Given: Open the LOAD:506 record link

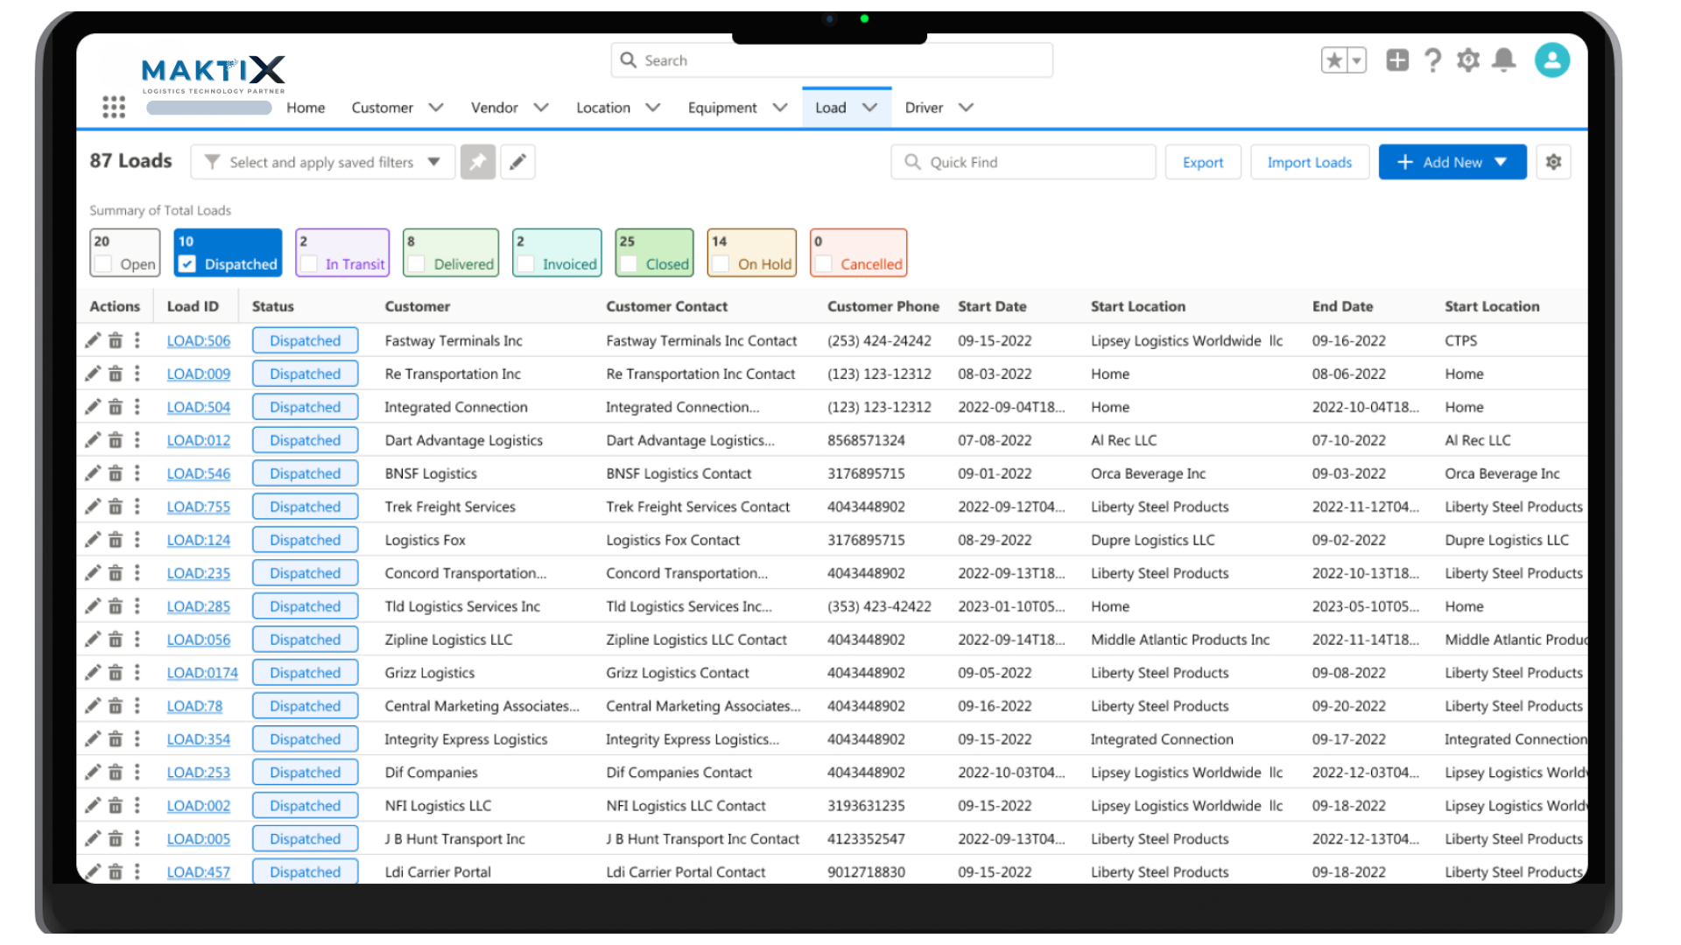Looking at the screenshot, I should coord(199,340).
